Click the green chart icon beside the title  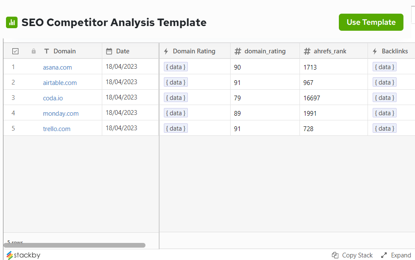[x=12, y=23]
